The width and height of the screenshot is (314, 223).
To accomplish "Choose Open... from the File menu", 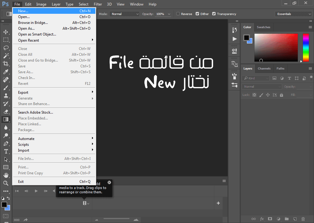I will click(x=54, y=17).
